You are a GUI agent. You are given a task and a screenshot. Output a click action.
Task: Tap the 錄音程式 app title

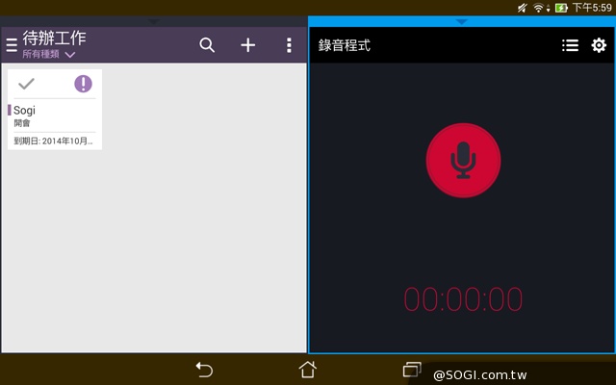tap(345, 45)
